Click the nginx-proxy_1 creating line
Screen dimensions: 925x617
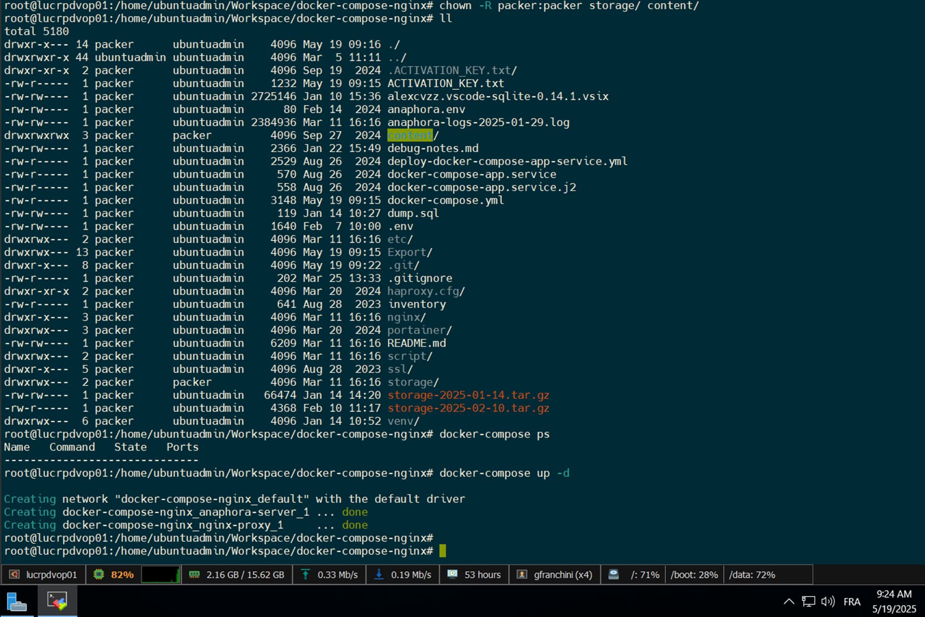click(x=186, y=525)
